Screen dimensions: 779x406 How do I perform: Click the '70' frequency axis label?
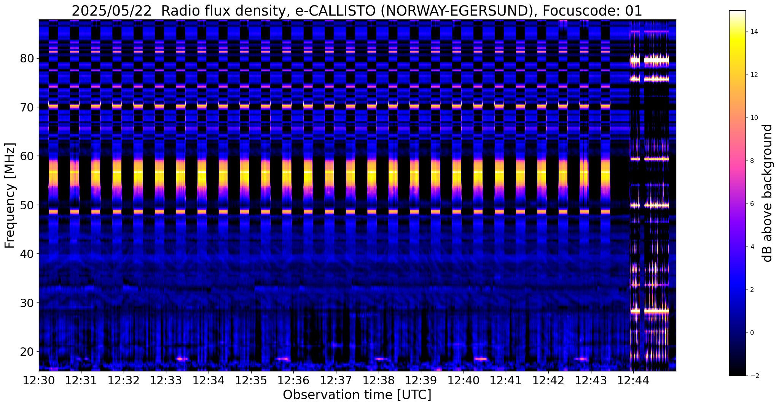[x=27, y=107]
